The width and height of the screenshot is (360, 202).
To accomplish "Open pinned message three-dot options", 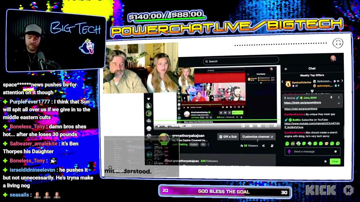I will (339, 98).
